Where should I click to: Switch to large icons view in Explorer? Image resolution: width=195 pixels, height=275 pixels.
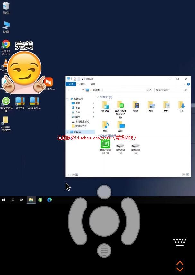[x=188, y=174]
